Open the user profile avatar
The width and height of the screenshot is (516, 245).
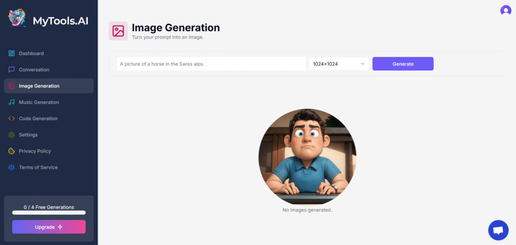click(x=505, y=11)
